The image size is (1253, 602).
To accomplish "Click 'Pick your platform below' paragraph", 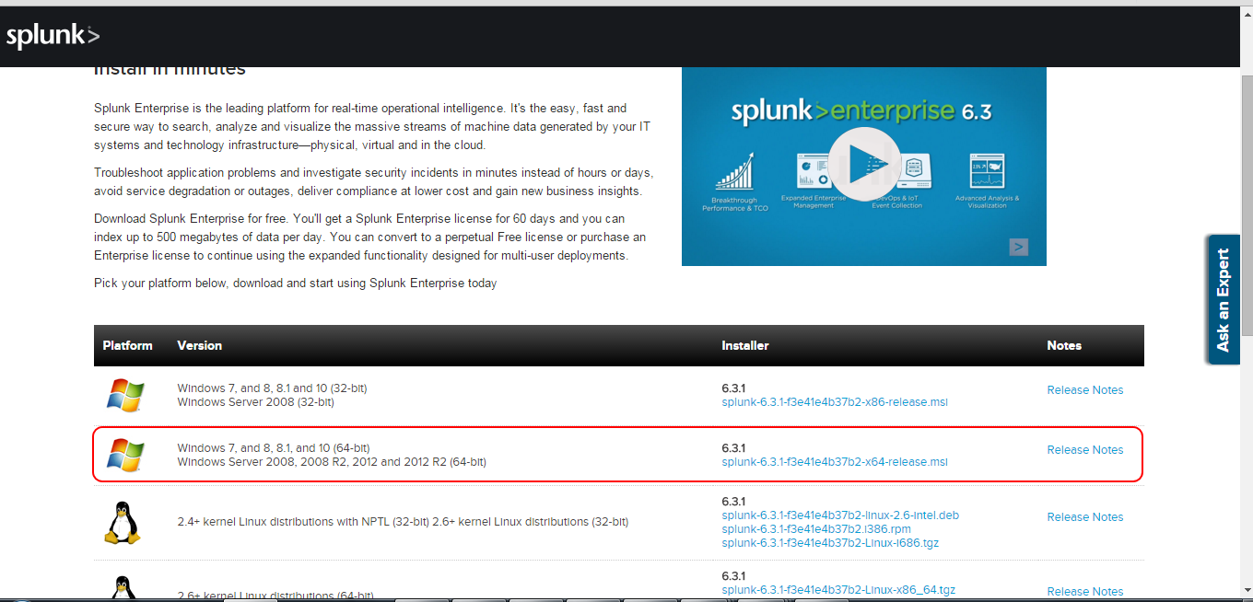I will (x=295, y=284).
